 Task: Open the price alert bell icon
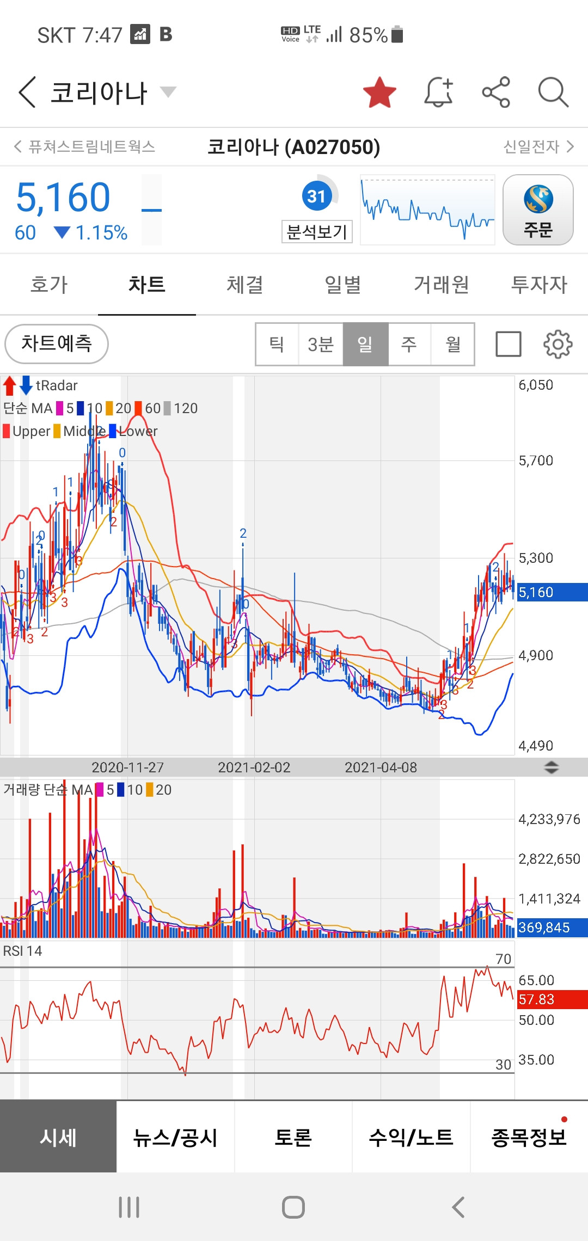(x=439, y=92)
